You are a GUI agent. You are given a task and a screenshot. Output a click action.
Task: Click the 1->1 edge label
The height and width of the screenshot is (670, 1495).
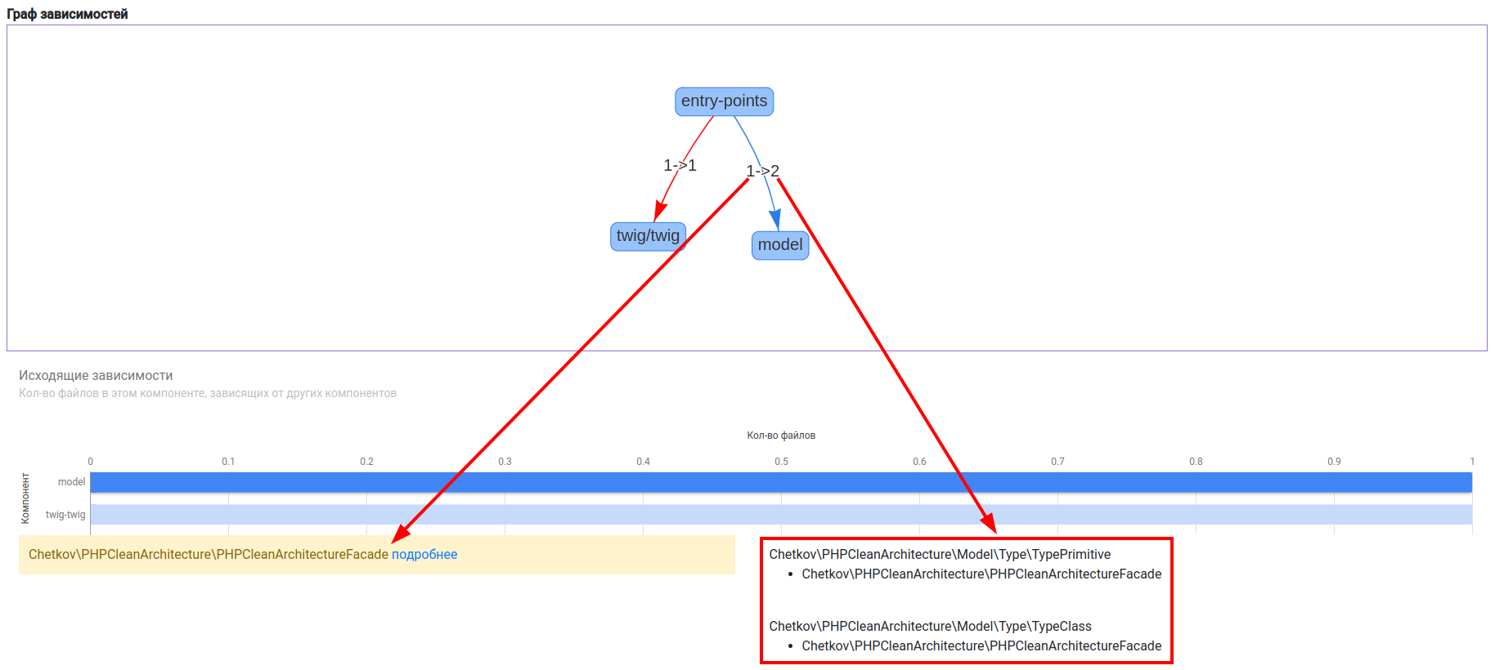click(x=680, y=165)
